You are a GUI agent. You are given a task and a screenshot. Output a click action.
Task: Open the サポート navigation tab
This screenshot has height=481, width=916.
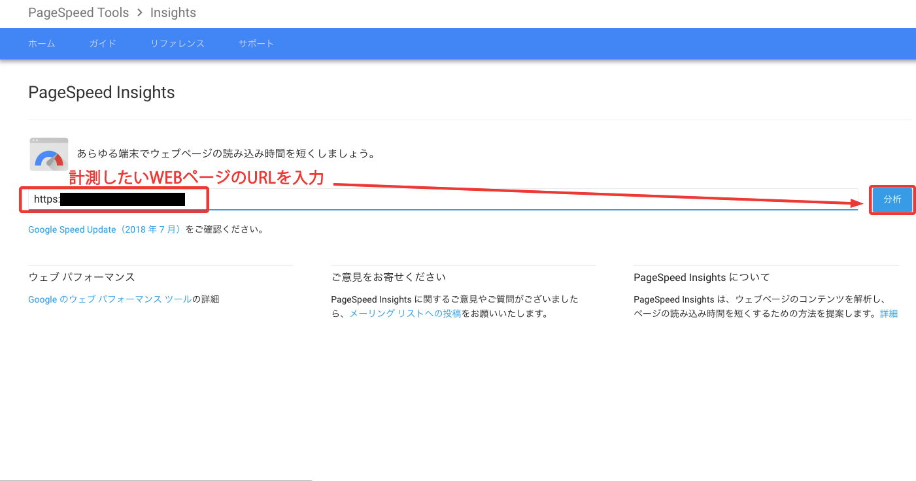(x=256, y=44)
